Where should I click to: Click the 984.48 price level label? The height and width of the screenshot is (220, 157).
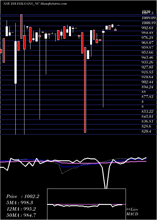pyautogui.click(x=147, y=33)
